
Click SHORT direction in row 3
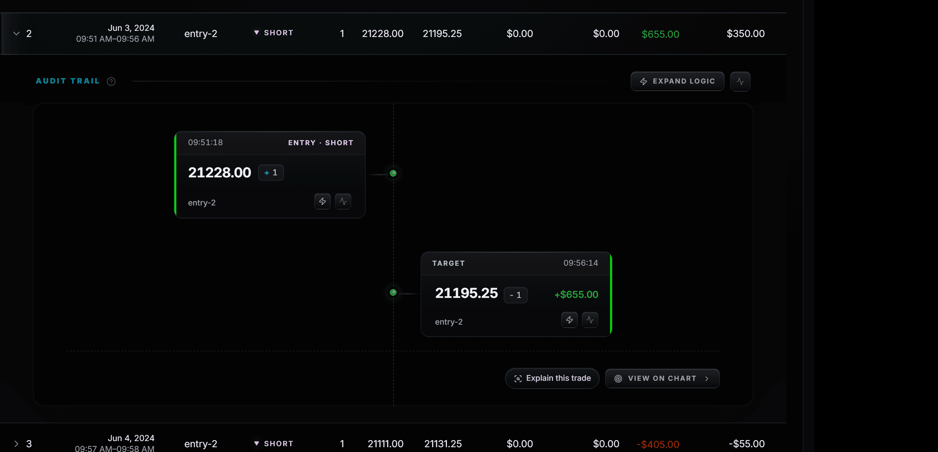pos(273,444)
